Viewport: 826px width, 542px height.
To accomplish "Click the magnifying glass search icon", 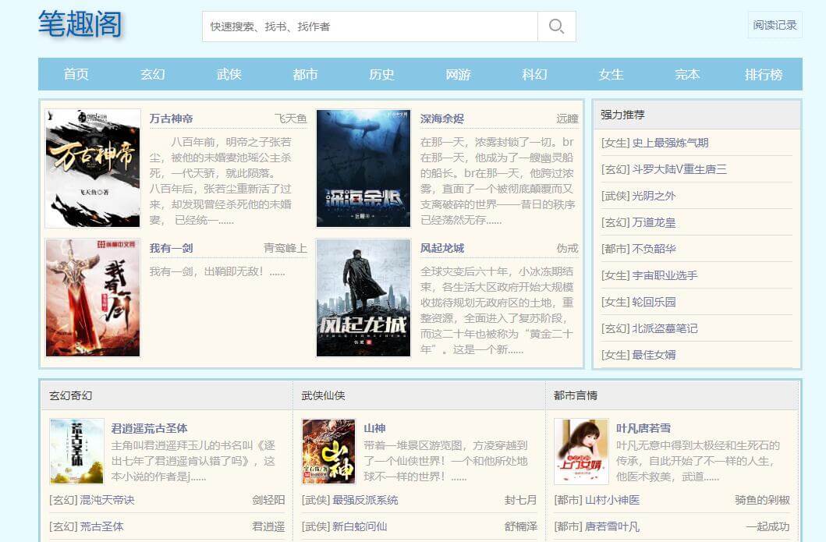I will click(556, 27).
